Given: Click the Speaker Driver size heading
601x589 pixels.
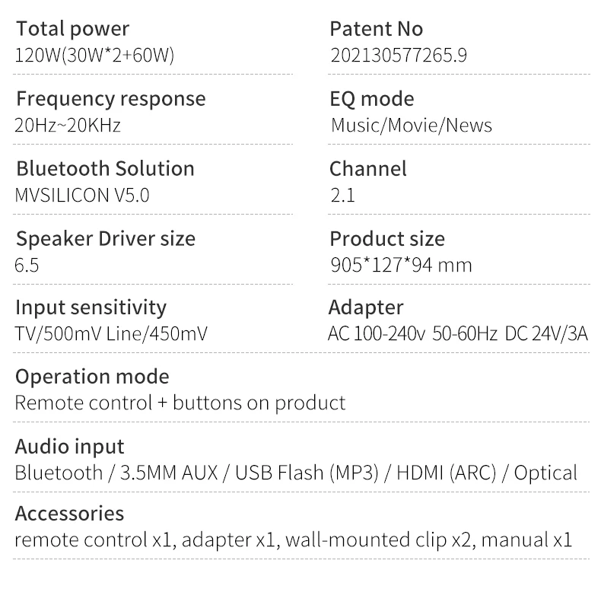Looking at the screenshot, I should pyautogui.click(x=105, y=238).
